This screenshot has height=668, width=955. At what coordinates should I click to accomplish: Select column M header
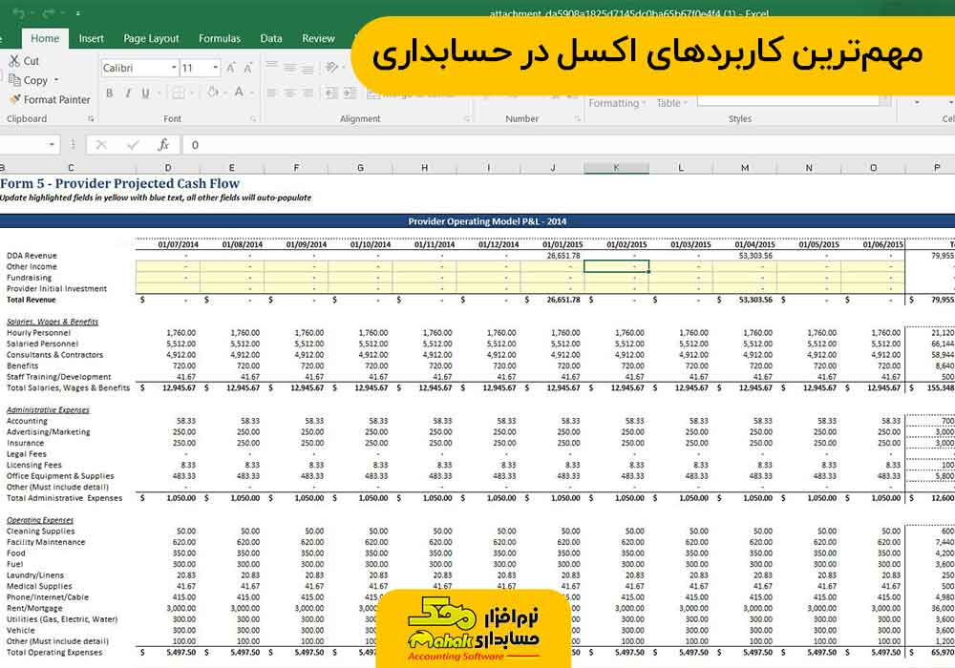tap(745, 167)
